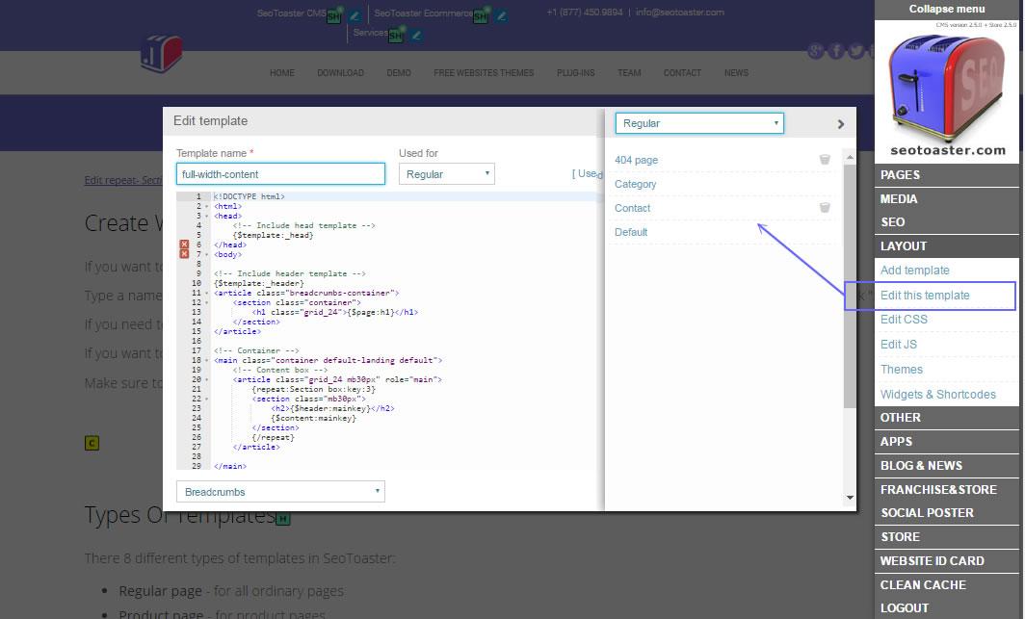
Task: Click the error marker on code line 6
Action: (184, 245)
